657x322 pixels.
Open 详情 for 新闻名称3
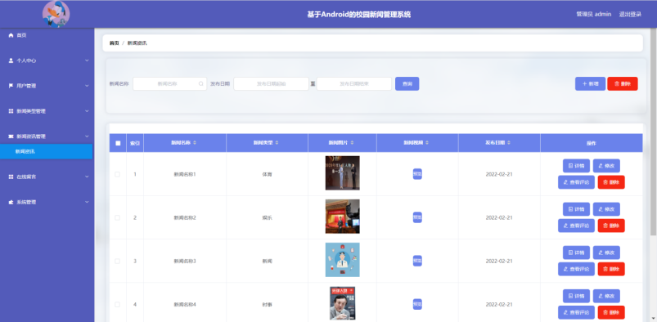point(576,253)
